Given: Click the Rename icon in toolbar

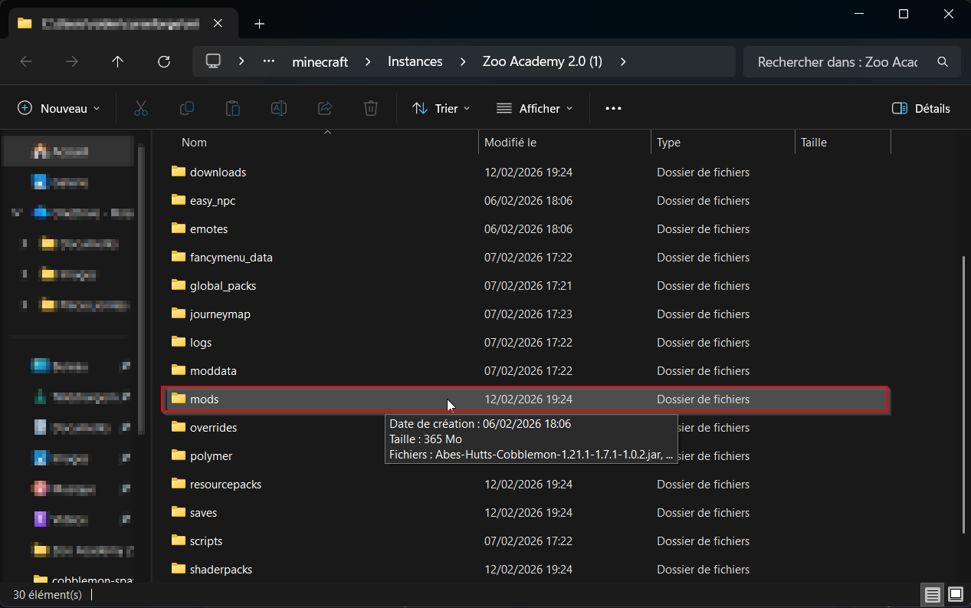Looking at the screenshot, I should click(279, 108).
